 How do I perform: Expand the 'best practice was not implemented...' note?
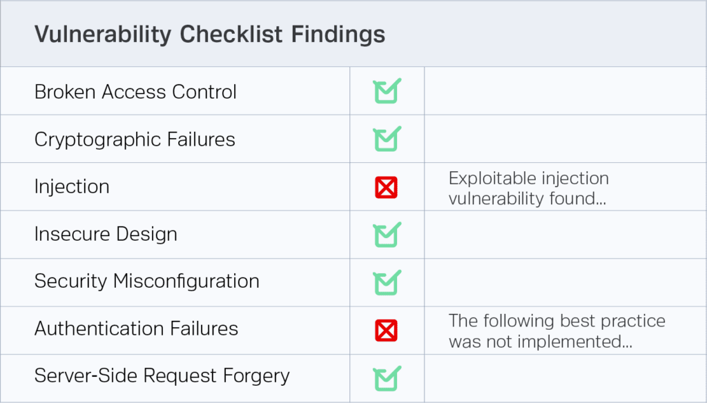pyautogui.click(x=556, y=331)
